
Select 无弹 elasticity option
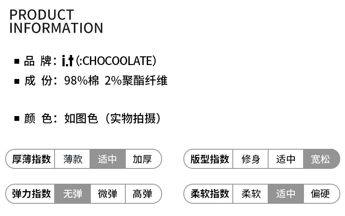coord(72,194)
